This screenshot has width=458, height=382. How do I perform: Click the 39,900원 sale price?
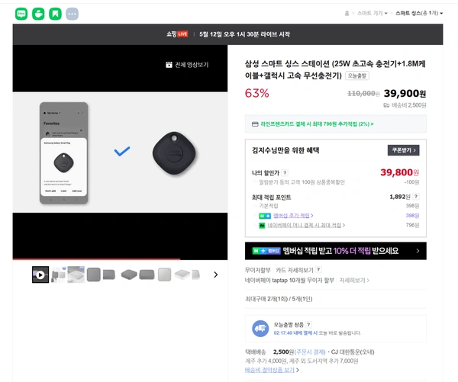pyautogui.click(x=405, y=93)
